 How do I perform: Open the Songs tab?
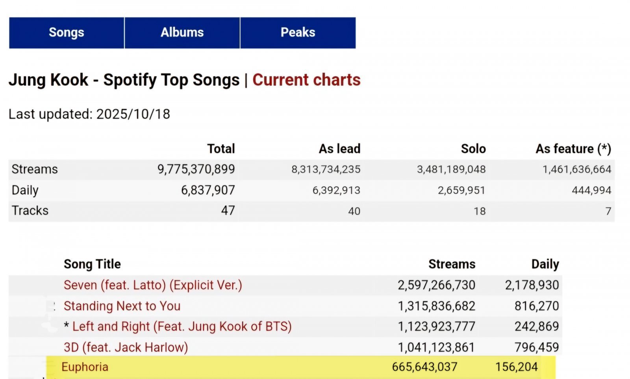pos(66,33)
